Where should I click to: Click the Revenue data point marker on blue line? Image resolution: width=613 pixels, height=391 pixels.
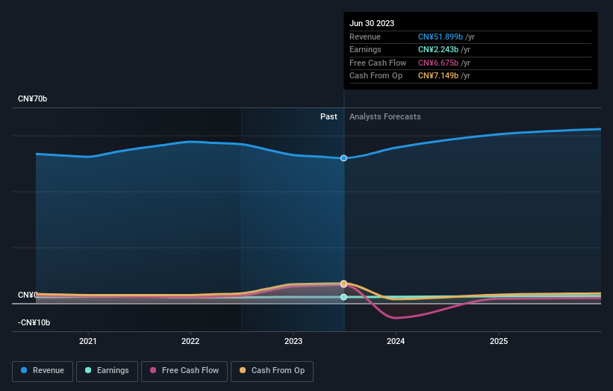point(343,158)
